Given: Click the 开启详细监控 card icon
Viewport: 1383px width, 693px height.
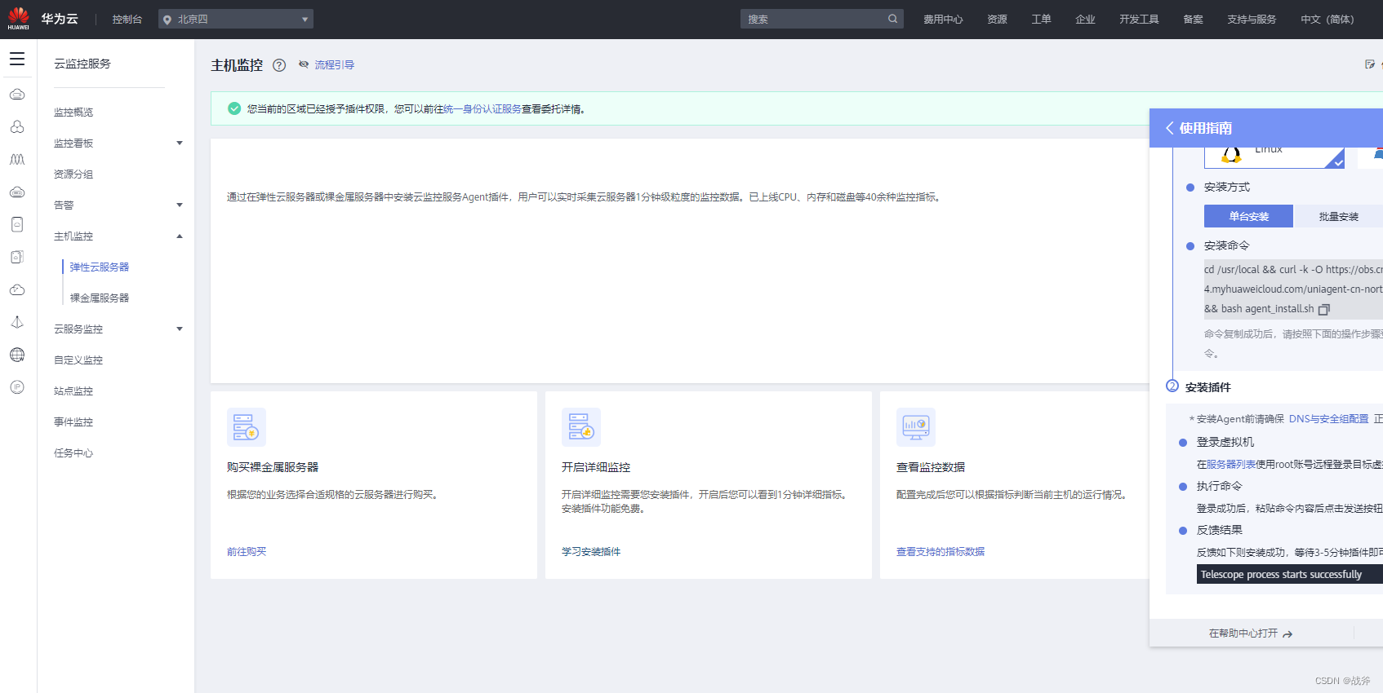Looking at the screenshot, I should point(581,427).
